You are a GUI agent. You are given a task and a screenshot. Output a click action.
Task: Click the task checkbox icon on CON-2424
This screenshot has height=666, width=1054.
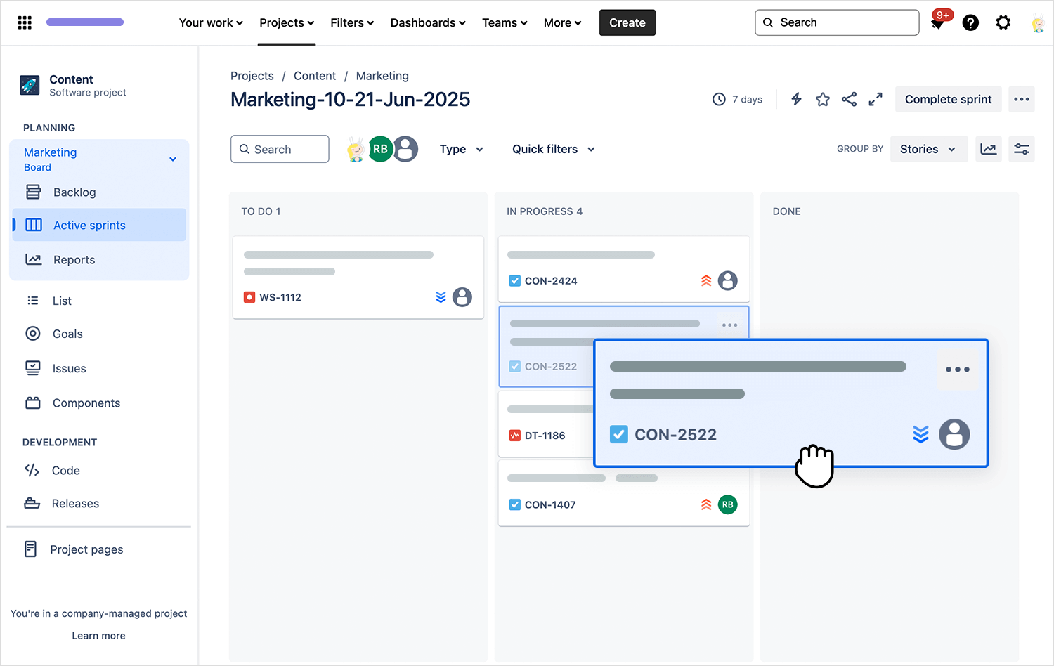pyautogui.click(x=515, y=281)
